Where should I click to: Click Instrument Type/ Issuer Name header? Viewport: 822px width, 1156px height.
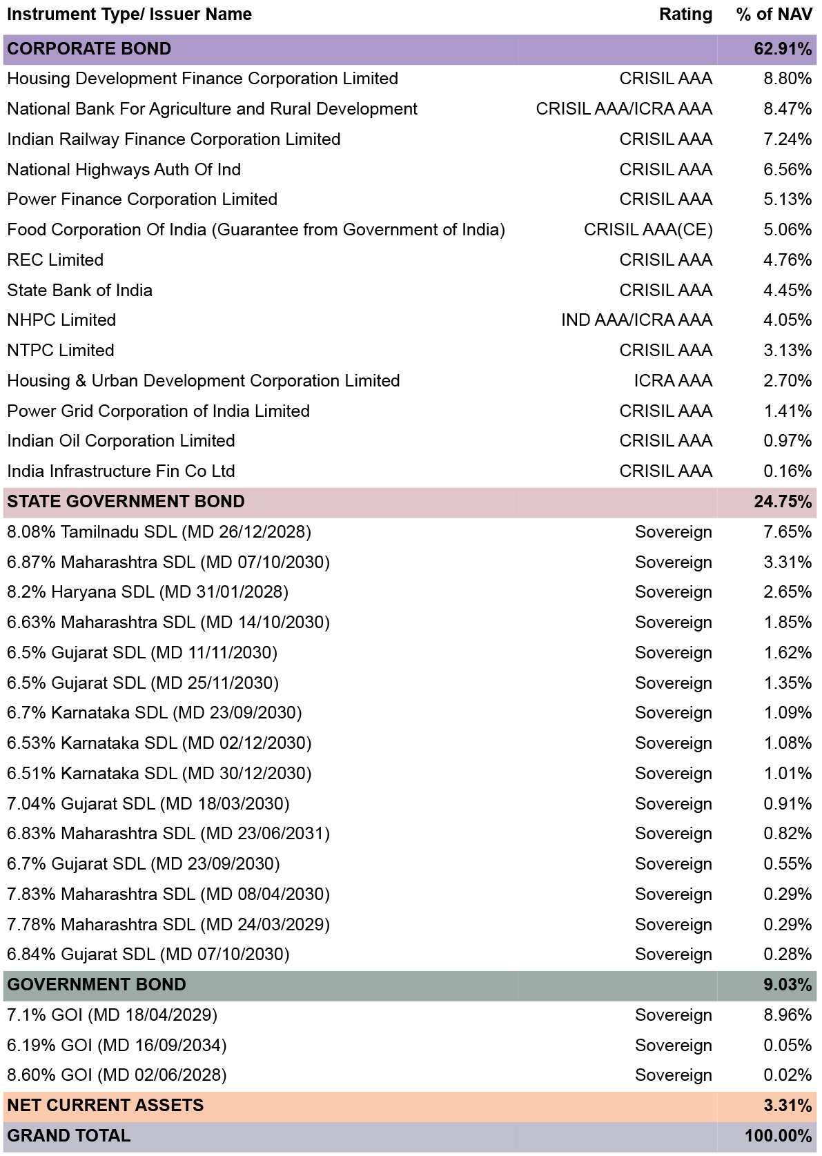(x=129, y=14)
